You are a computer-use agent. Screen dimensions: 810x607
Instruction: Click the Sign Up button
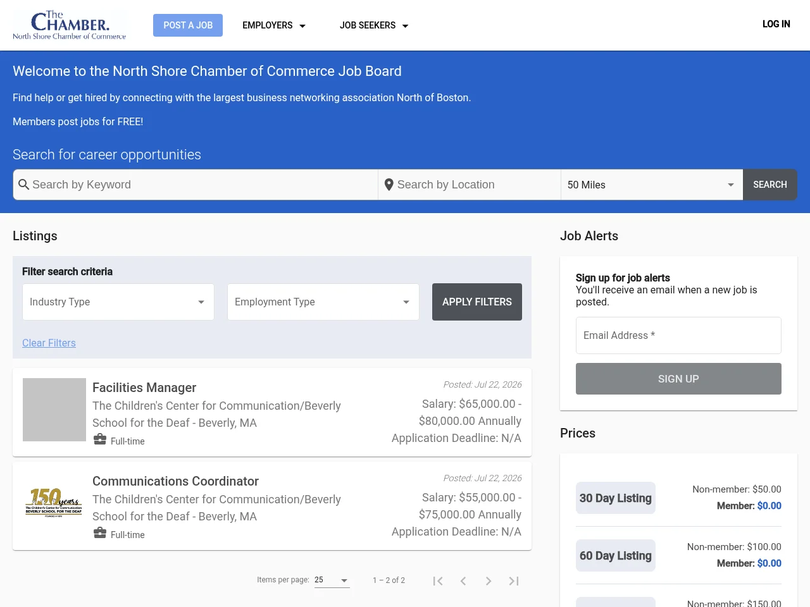point(678,379)
